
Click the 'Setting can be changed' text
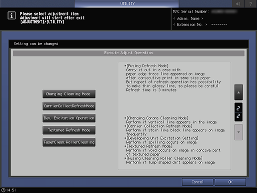point(36,44)
